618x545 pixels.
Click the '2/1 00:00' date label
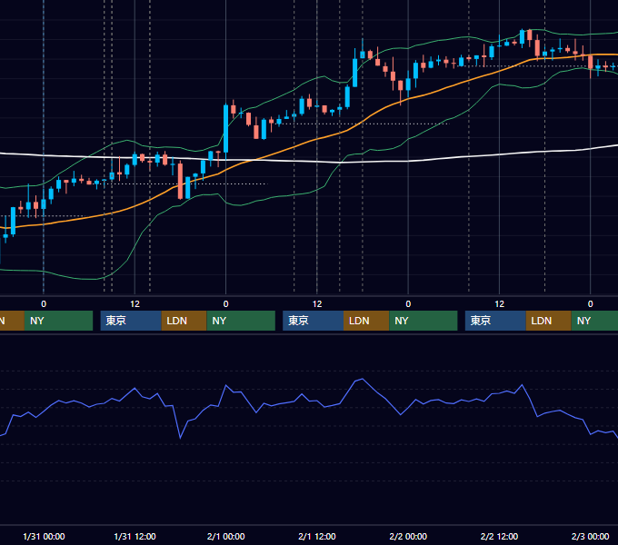225,536
